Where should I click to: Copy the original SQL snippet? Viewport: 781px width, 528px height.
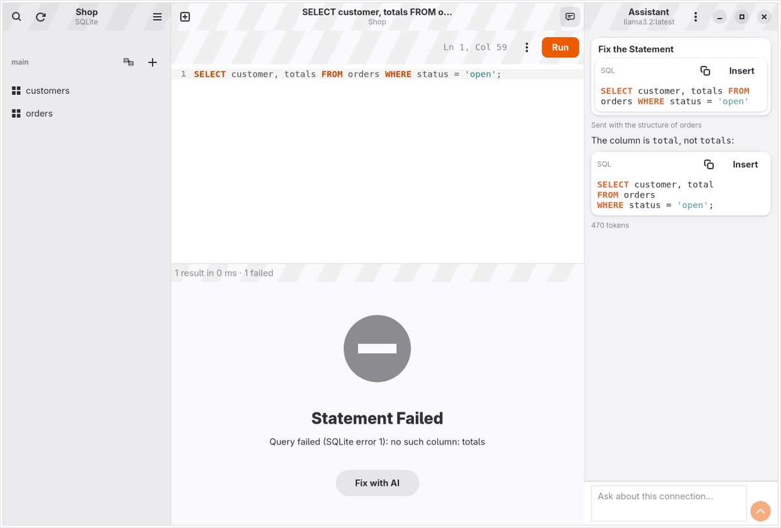(705, 71)
